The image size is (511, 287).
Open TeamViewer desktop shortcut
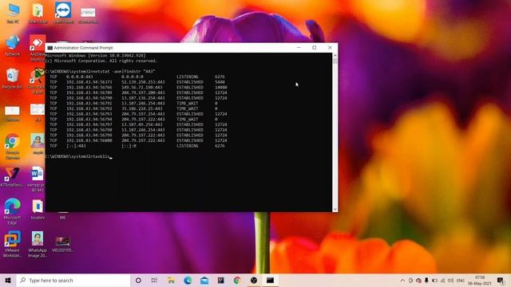[x=63, y=13]
